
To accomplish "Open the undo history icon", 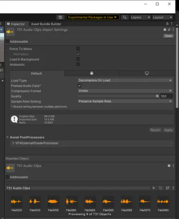I will pos(60,17).
